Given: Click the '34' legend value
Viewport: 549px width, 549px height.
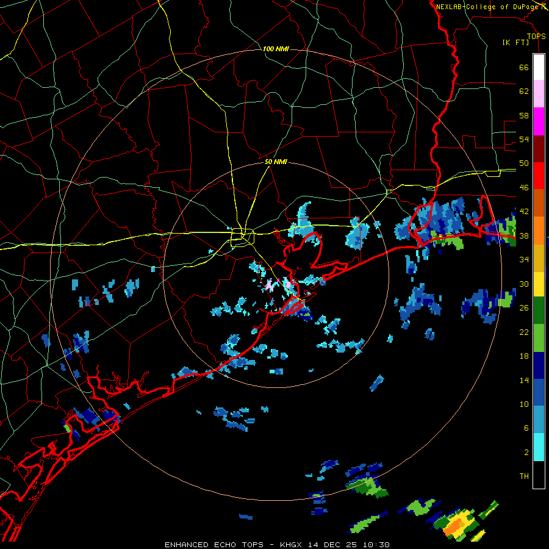Looking at the screenshot, I should [x=524, y=259].
